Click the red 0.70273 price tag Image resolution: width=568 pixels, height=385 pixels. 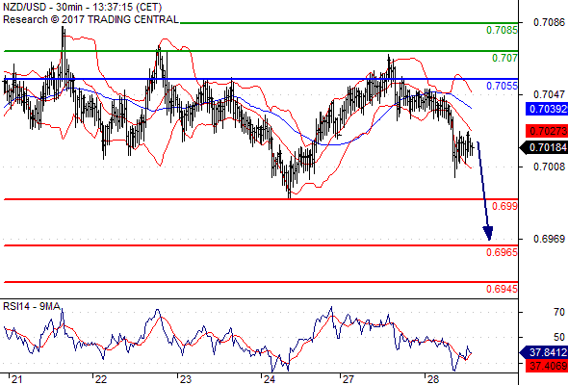(x=547, y=131)
